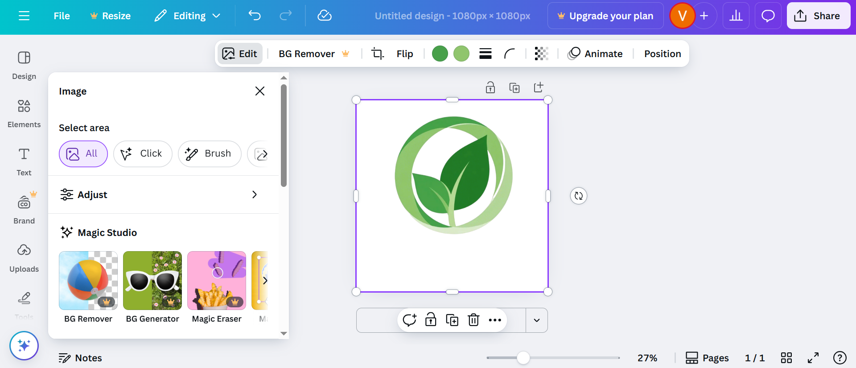Select the Brush area selection mode

coord(210,154)
